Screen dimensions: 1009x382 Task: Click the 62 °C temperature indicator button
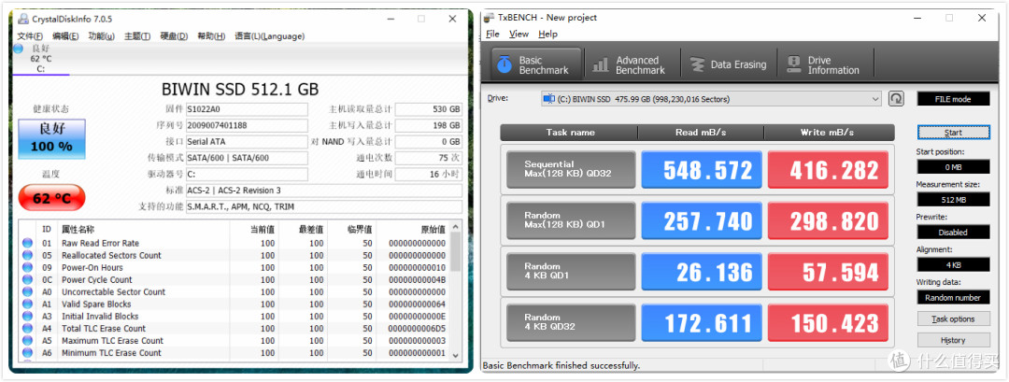(x=51, y=198)
